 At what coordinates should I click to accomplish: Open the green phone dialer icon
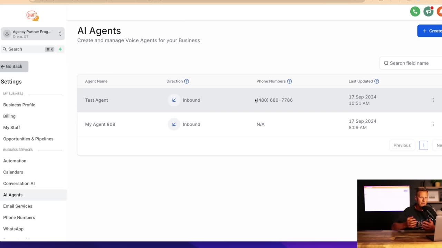415,11
